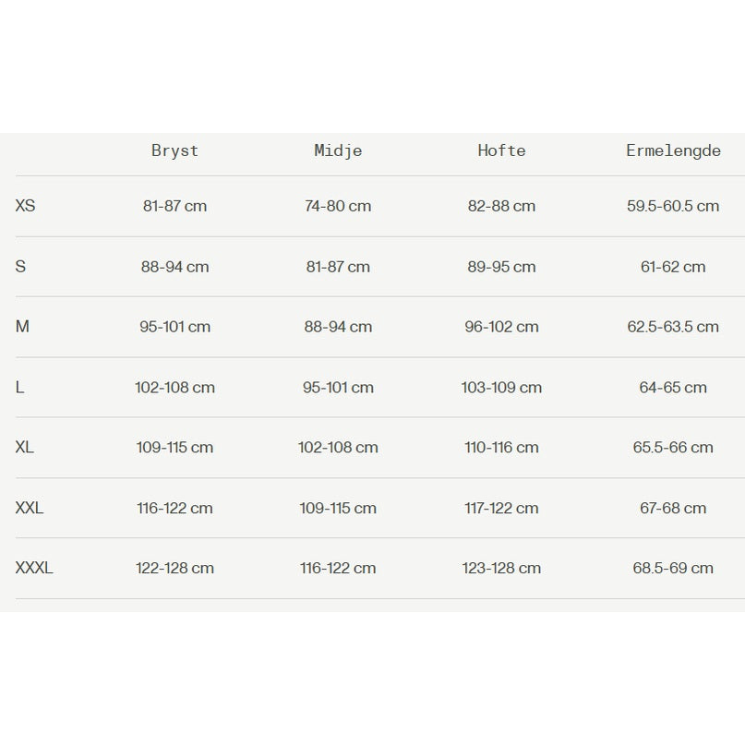
Task: Select the M size row label
Action: pos(23,327)
